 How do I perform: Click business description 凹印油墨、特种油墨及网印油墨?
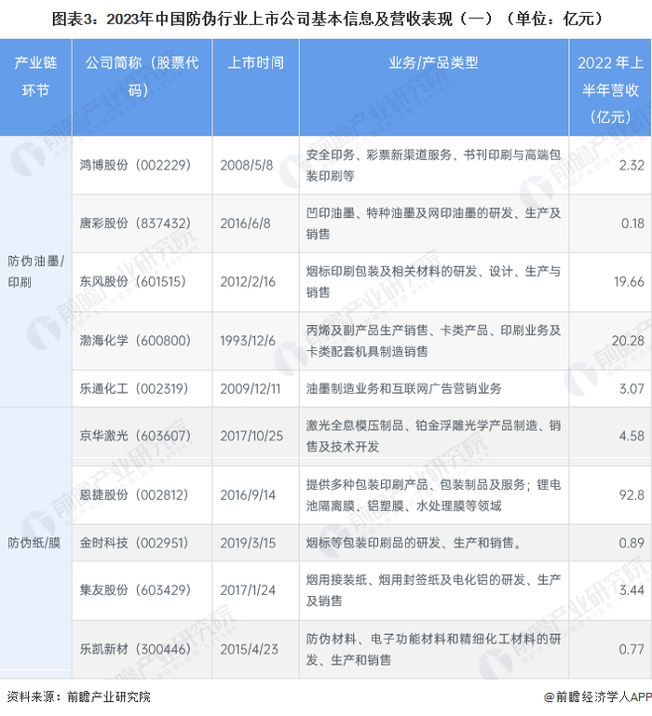click(434, 223)
